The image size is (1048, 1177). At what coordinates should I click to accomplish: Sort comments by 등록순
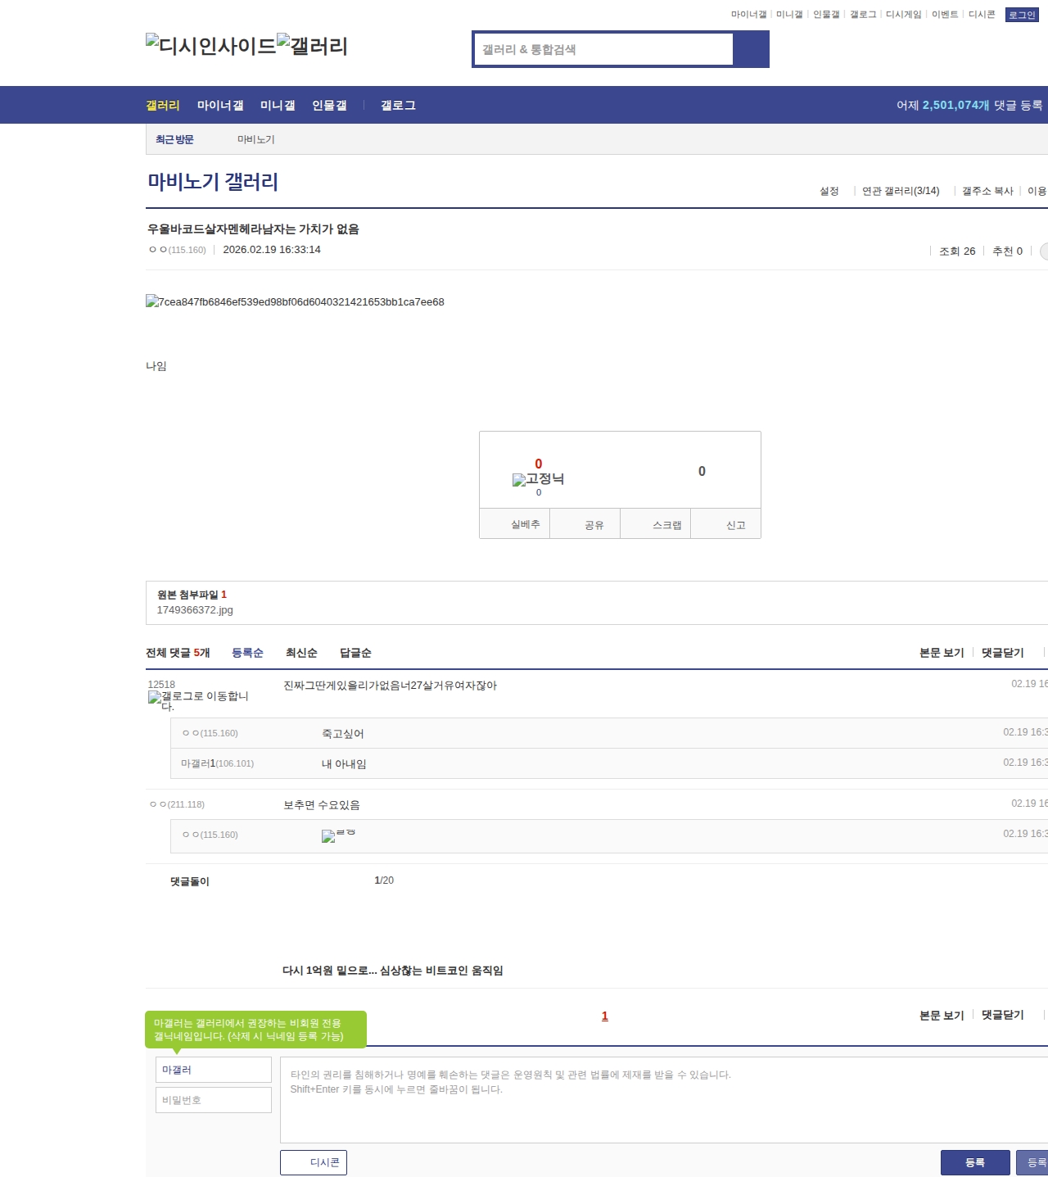(x=247, y=653)
